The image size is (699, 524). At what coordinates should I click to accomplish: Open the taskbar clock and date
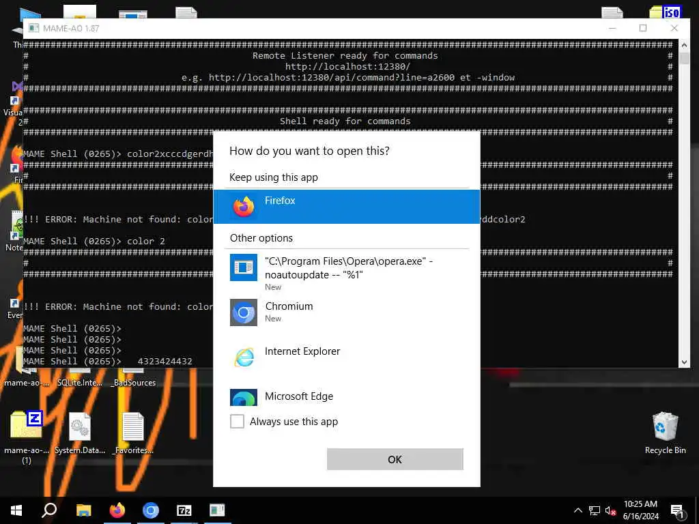pos(640,510)
